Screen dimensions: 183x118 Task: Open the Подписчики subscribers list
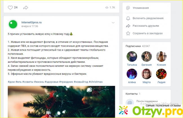133,46
